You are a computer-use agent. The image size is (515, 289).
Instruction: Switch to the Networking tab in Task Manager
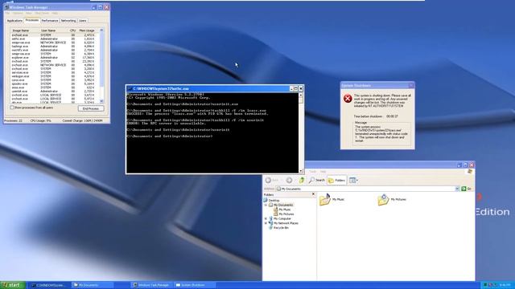tap(68, 21)
